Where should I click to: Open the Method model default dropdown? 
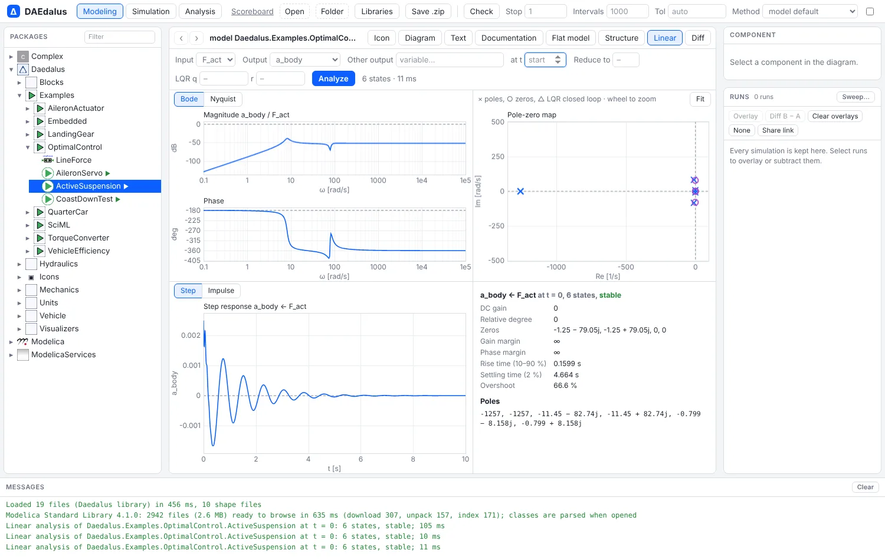(810, 11)
